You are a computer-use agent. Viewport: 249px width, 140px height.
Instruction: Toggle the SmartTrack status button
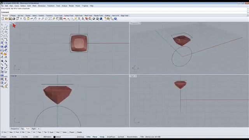pyautogui.click(x=111, y=137)
